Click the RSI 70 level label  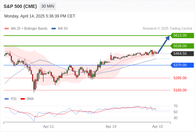pyautogui.click(x=175, y=106)
